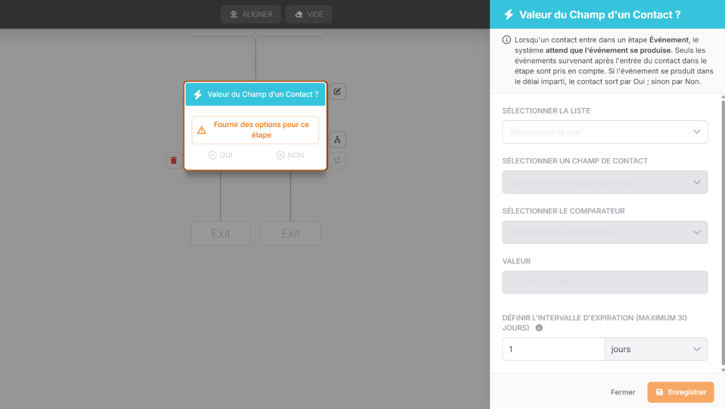Click the swap arrows icon beside node
Viewport: 725px width, 409px height.
pos(337,160)
